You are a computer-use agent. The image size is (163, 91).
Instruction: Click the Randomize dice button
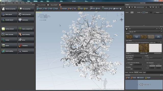pyautogui.click(x=26, y=20)
